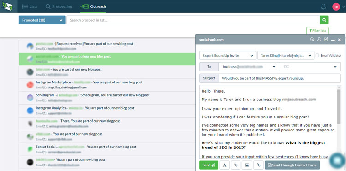Viewport: 346px width, 171px height.
Task: Click the NinjaOutreach envelope logo
Action: click(7, 6)
